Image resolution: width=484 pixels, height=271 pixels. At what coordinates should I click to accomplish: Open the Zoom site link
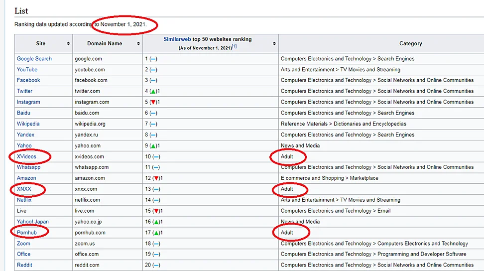point(23,243)
